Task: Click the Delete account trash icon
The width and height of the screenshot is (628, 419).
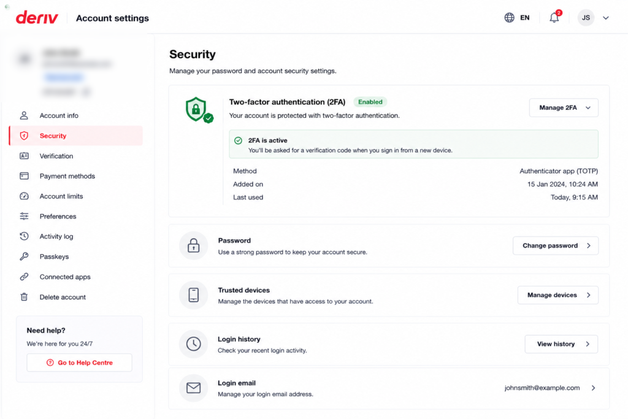Action: click(x=24, y=297)
